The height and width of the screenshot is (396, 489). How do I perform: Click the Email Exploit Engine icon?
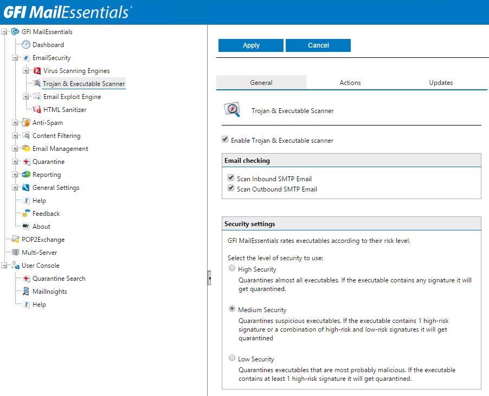(x=37, y=96)
